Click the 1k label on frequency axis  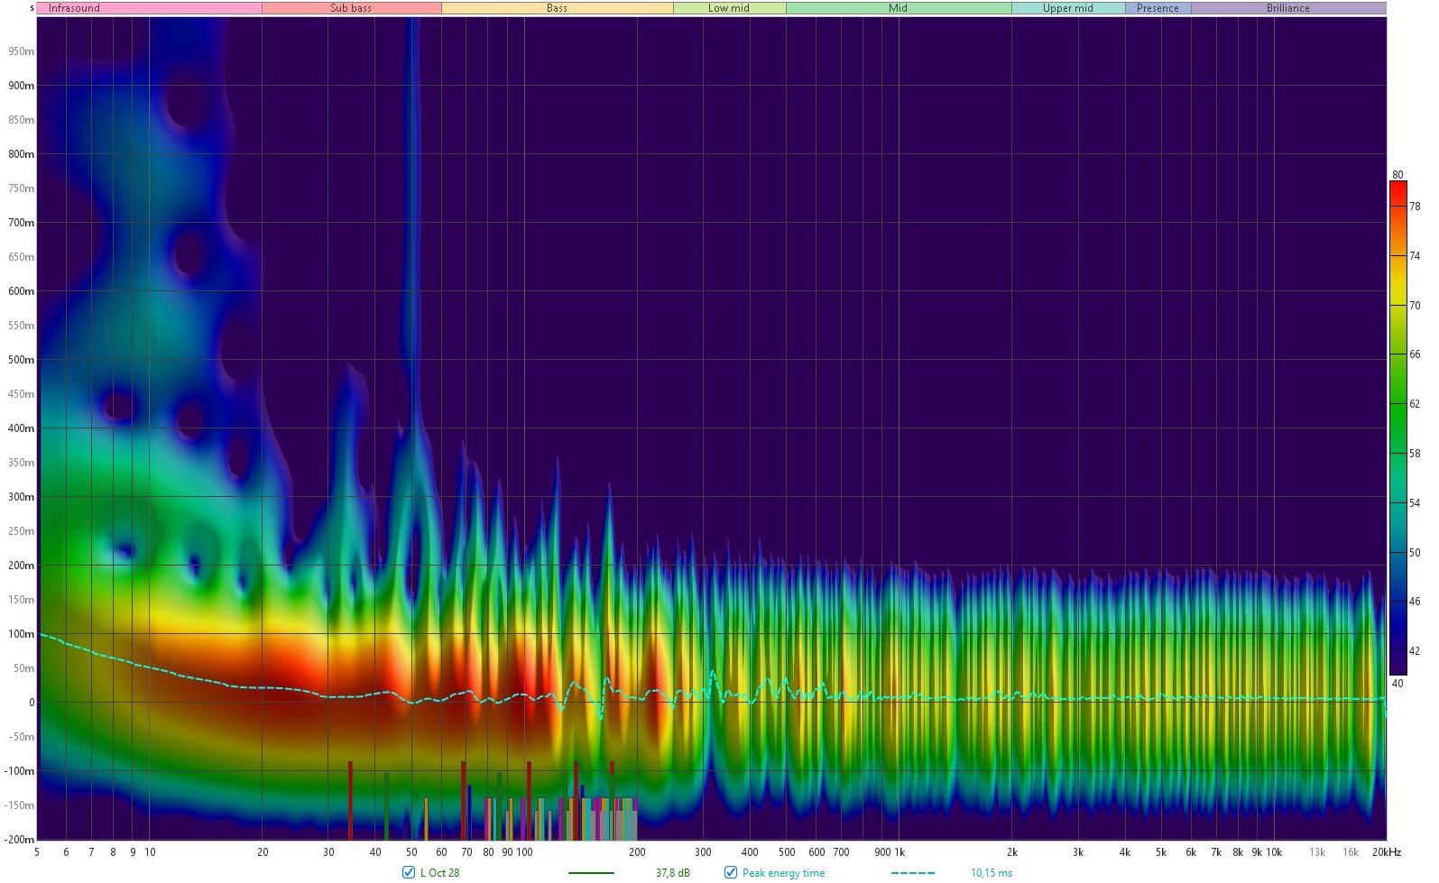(899, 852)
